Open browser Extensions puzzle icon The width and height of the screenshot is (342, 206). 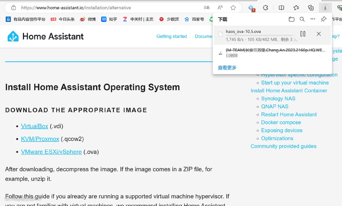coord(266,8)
